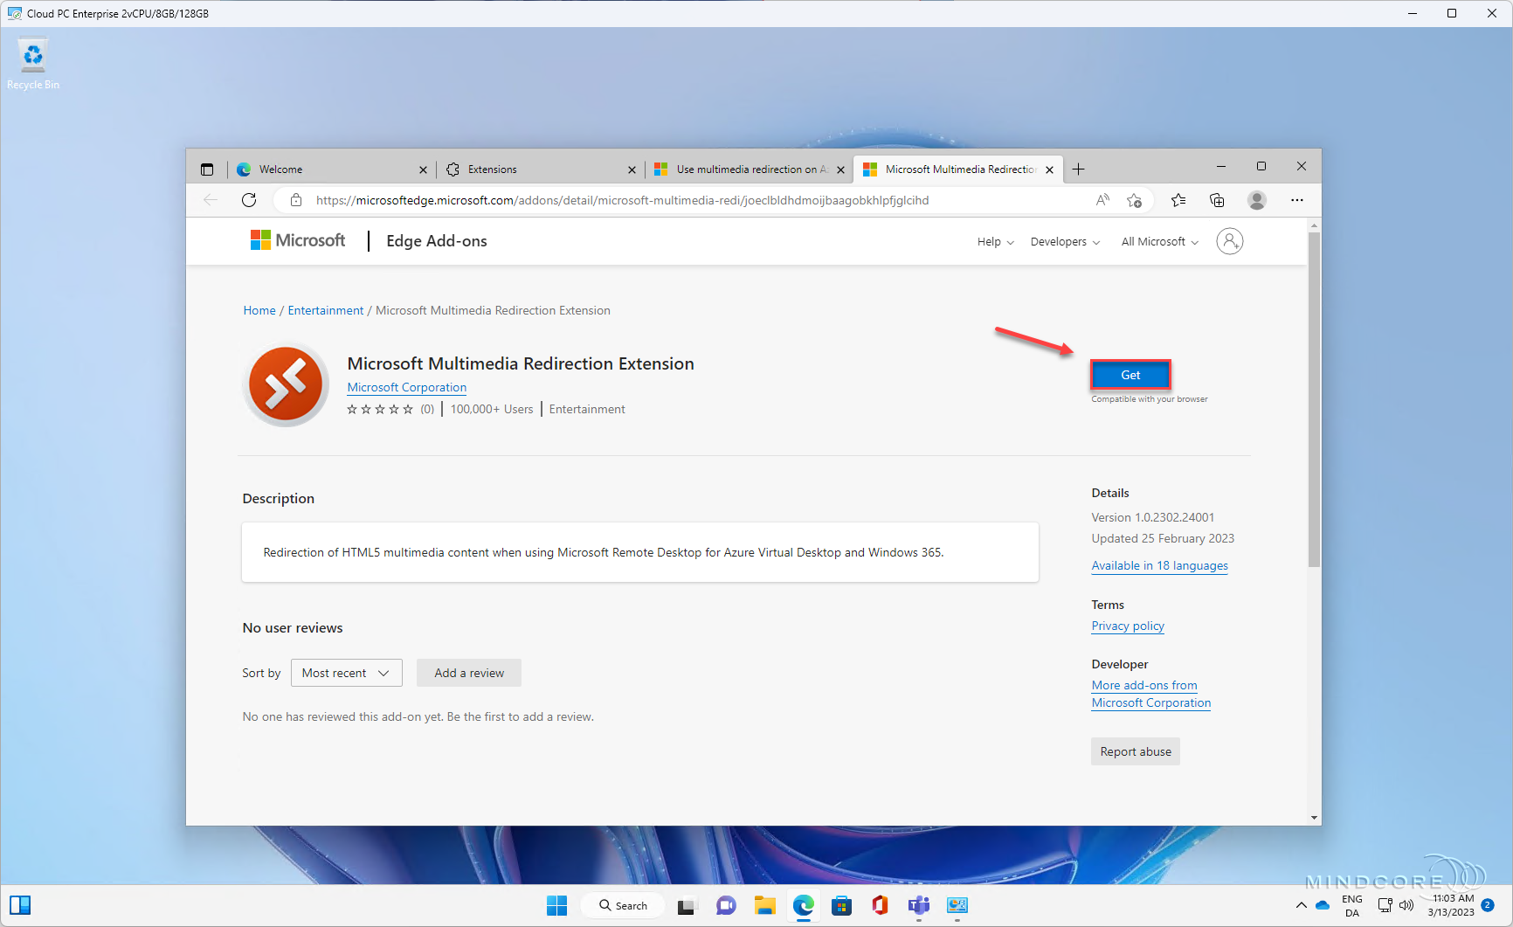Open the Most recent sort dropdown

[346, 673]
